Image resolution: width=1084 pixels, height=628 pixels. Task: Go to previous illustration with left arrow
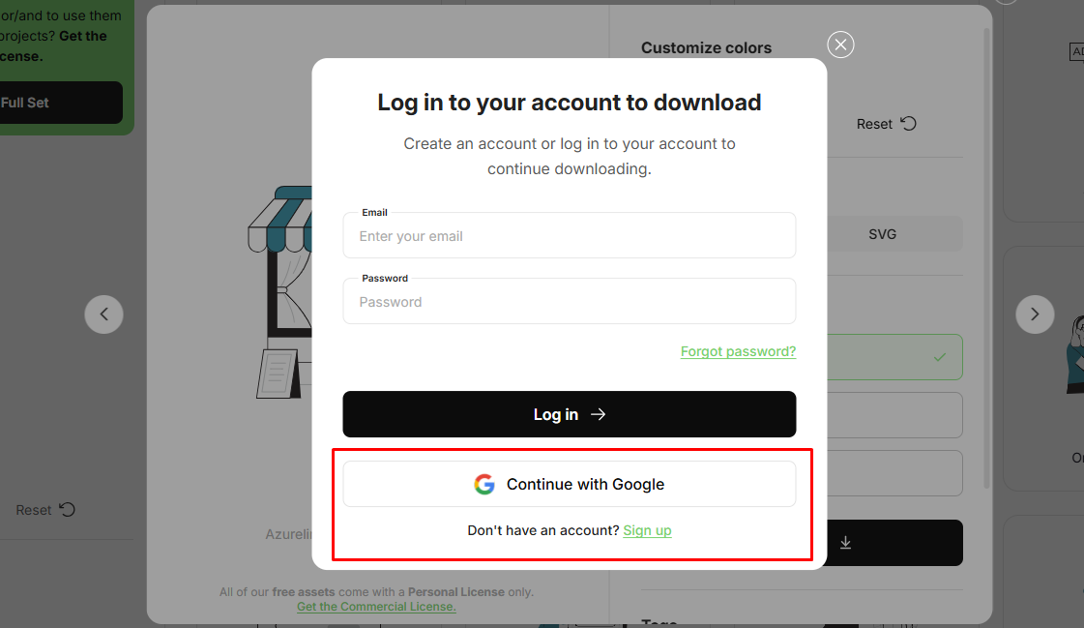coord(103,314)
